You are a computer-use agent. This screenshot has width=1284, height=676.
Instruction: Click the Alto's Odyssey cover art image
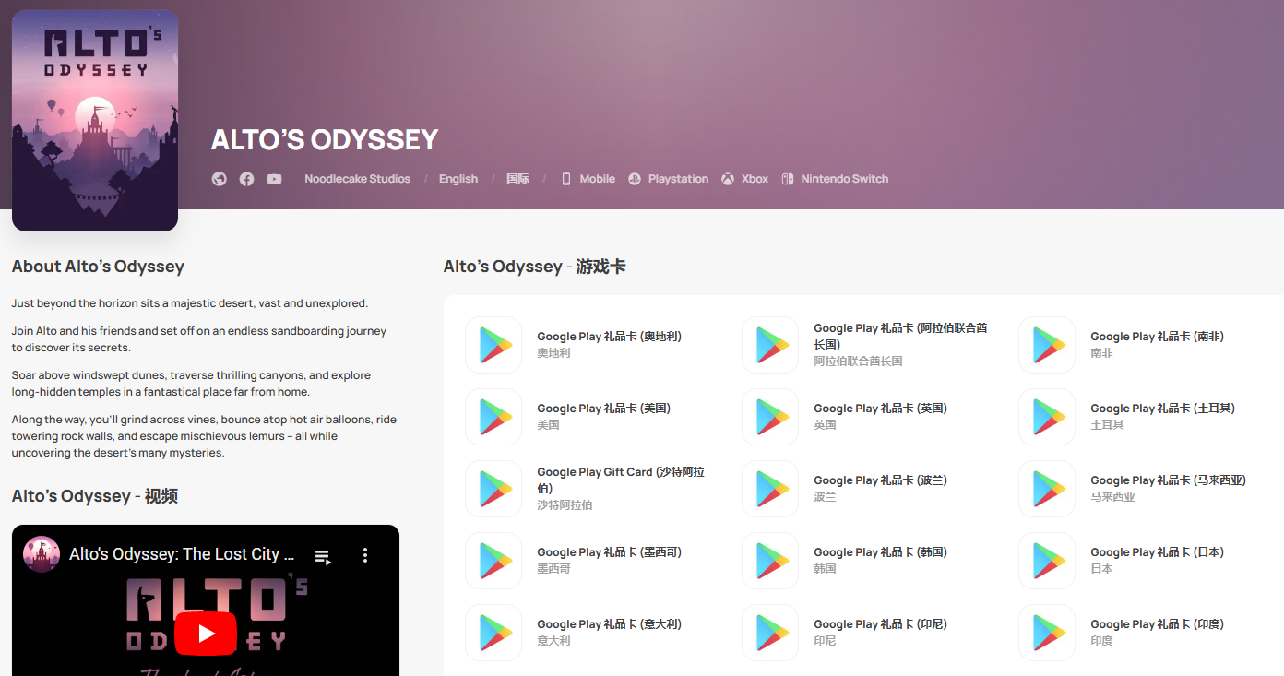click(x=95, y=121)
